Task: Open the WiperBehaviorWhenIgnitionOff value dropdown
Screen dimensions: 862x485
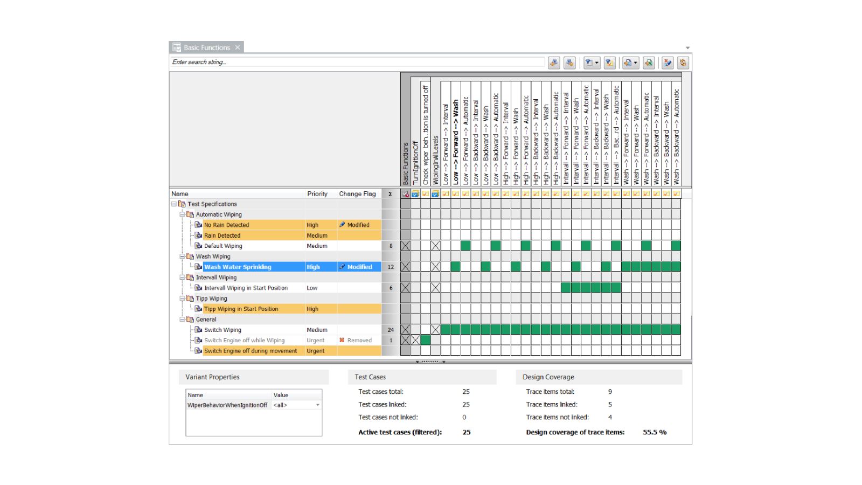Action: (x=317, y=405)
